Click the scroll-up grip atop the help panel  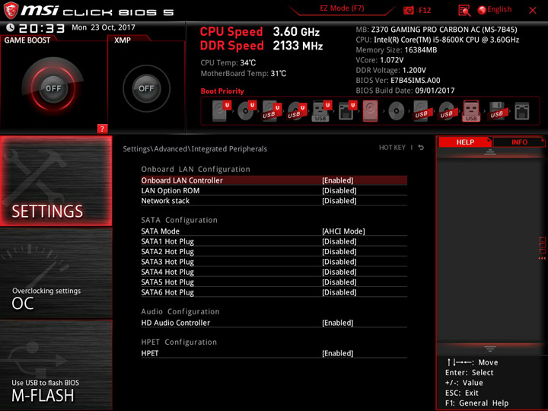click(x=490, y=151)
